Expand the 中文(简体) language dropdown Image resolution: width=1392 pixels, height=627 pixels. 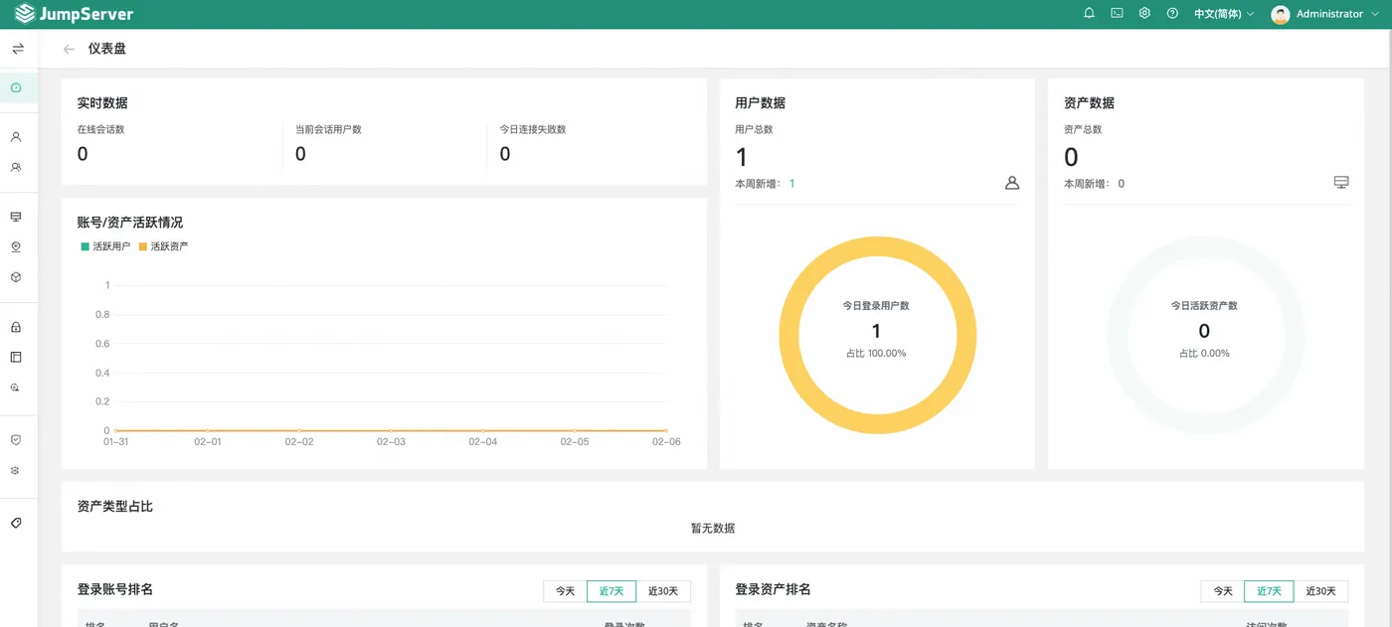pyautogui.click(x=1223, y=14)
